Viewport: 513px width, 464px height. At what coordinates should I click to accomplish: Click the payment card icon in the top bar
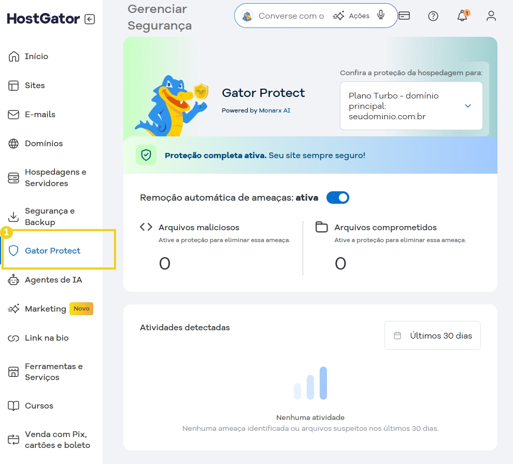tap(404, 16)
